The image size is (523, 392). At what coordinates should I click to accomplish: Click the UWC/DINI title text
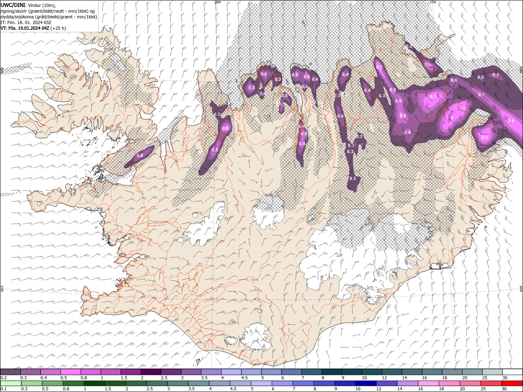(13, 4)
